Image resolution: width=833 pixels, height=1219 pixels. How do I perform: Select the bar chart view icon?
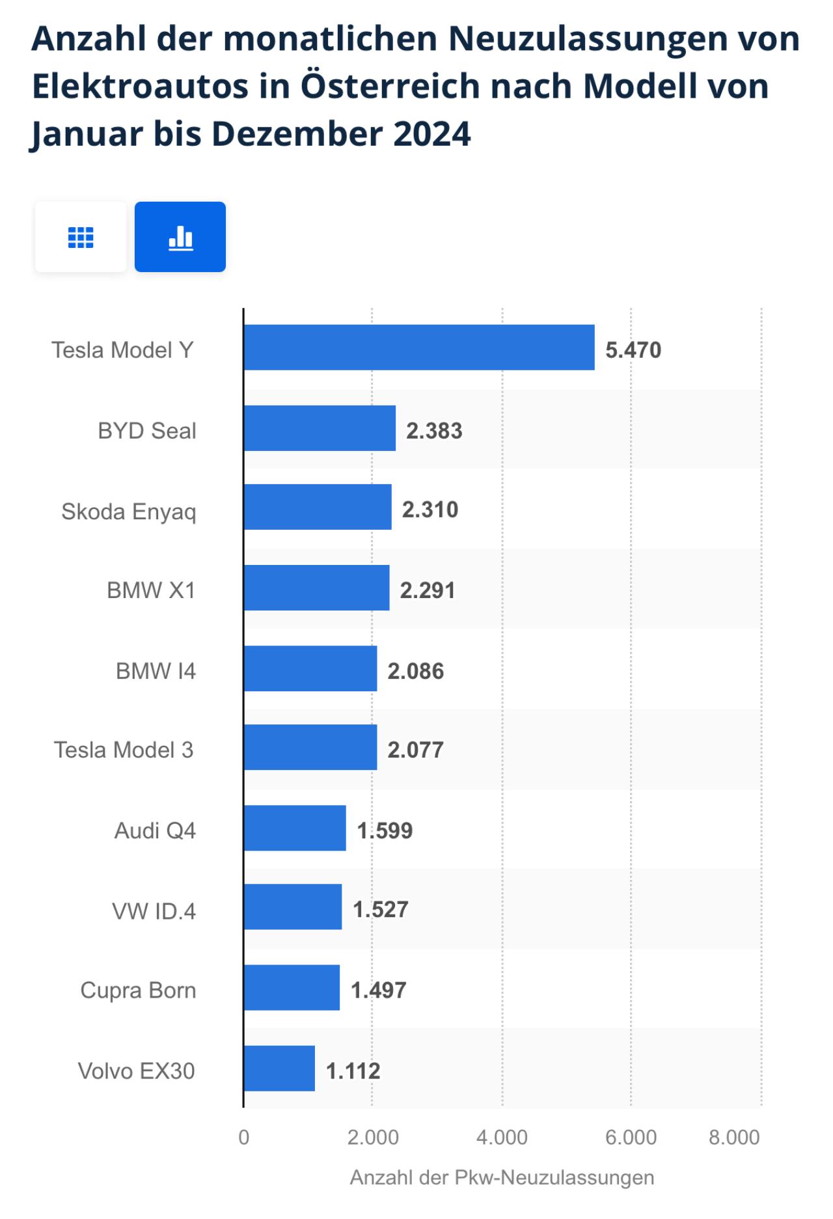[x=180, y=237]
